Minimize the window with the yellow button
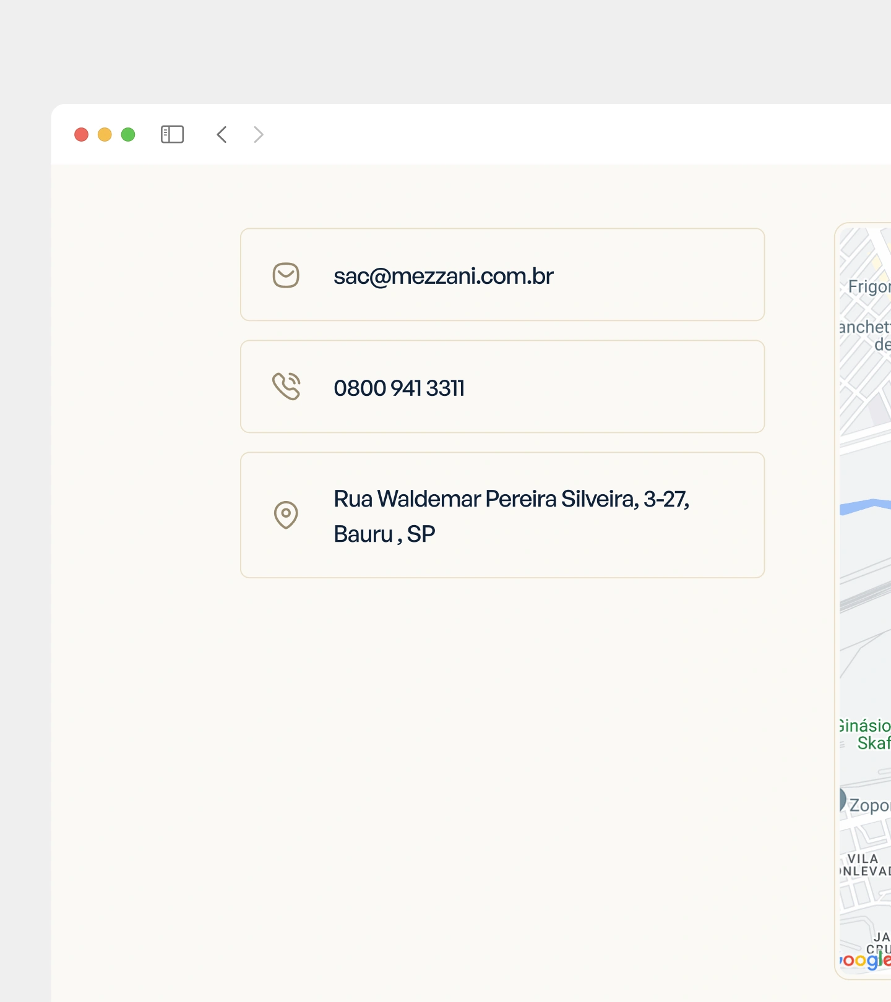Image resolution: width=891 pixels, height=1002 pixels. [105, 134]
